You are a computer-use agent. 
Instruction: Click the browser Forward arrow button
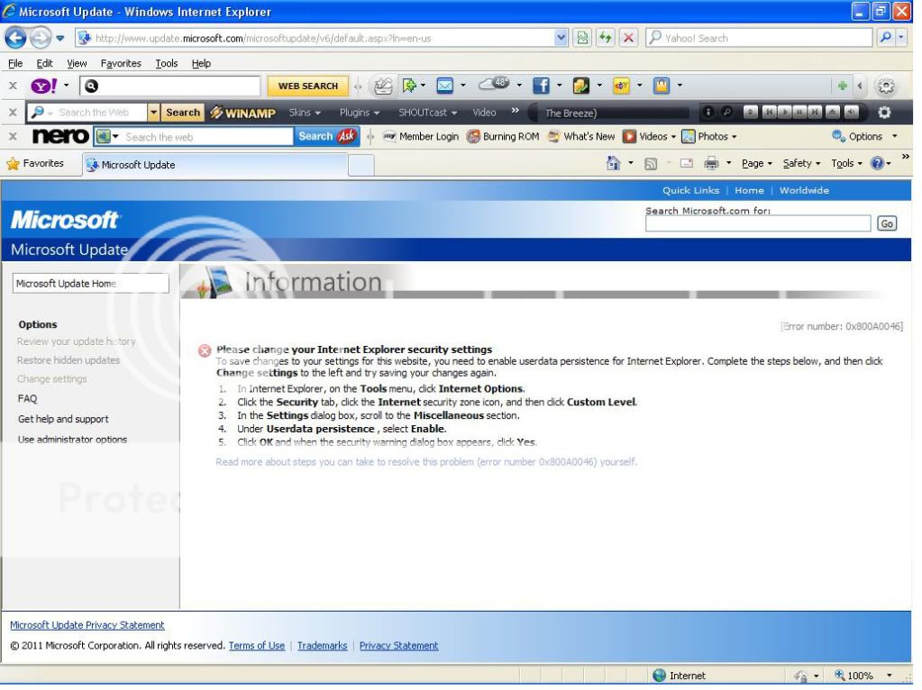click(x=40, y=38)
